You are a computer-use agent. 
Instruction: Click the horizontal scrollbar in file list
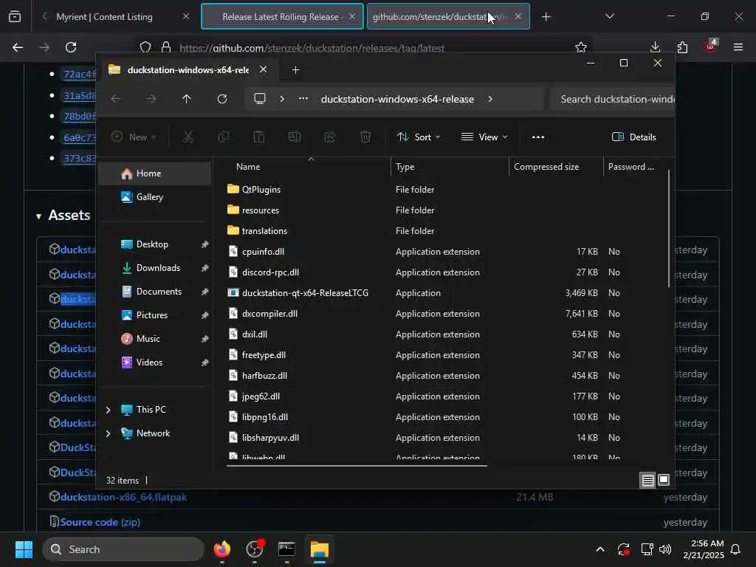point(357,466)
